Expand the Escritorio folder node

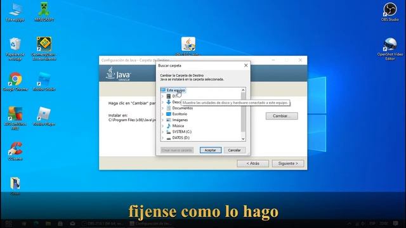pos(162,114)
